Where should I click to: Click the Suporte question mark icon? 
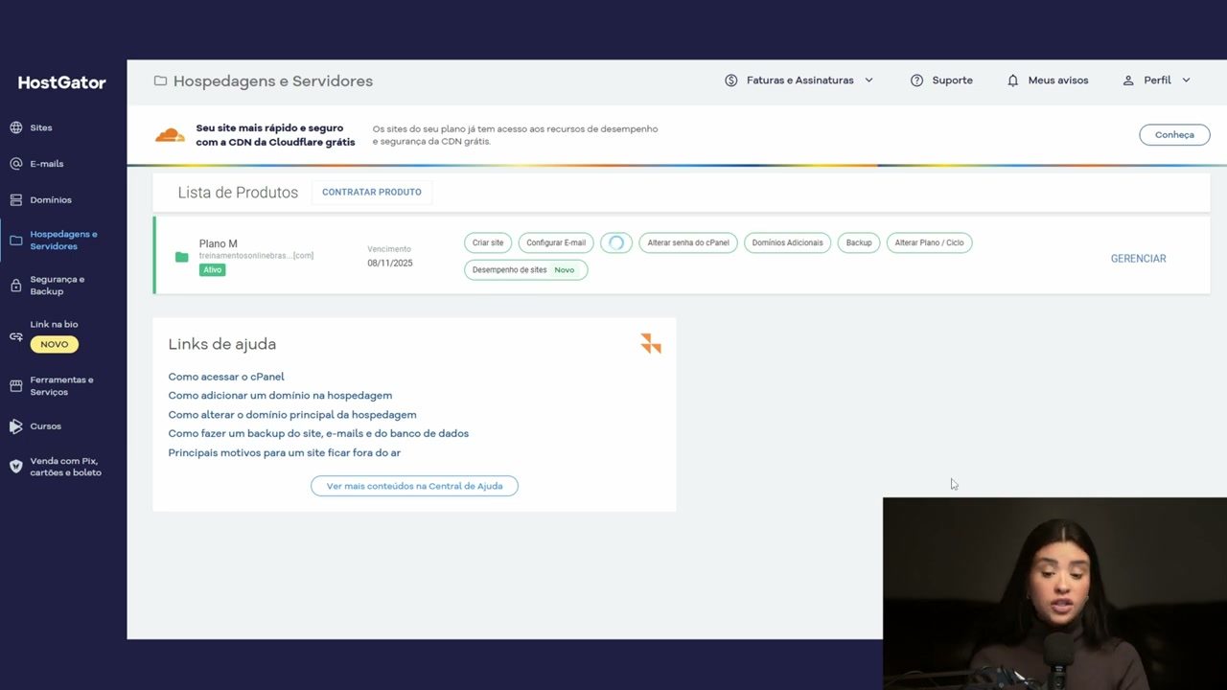(916, 80)
